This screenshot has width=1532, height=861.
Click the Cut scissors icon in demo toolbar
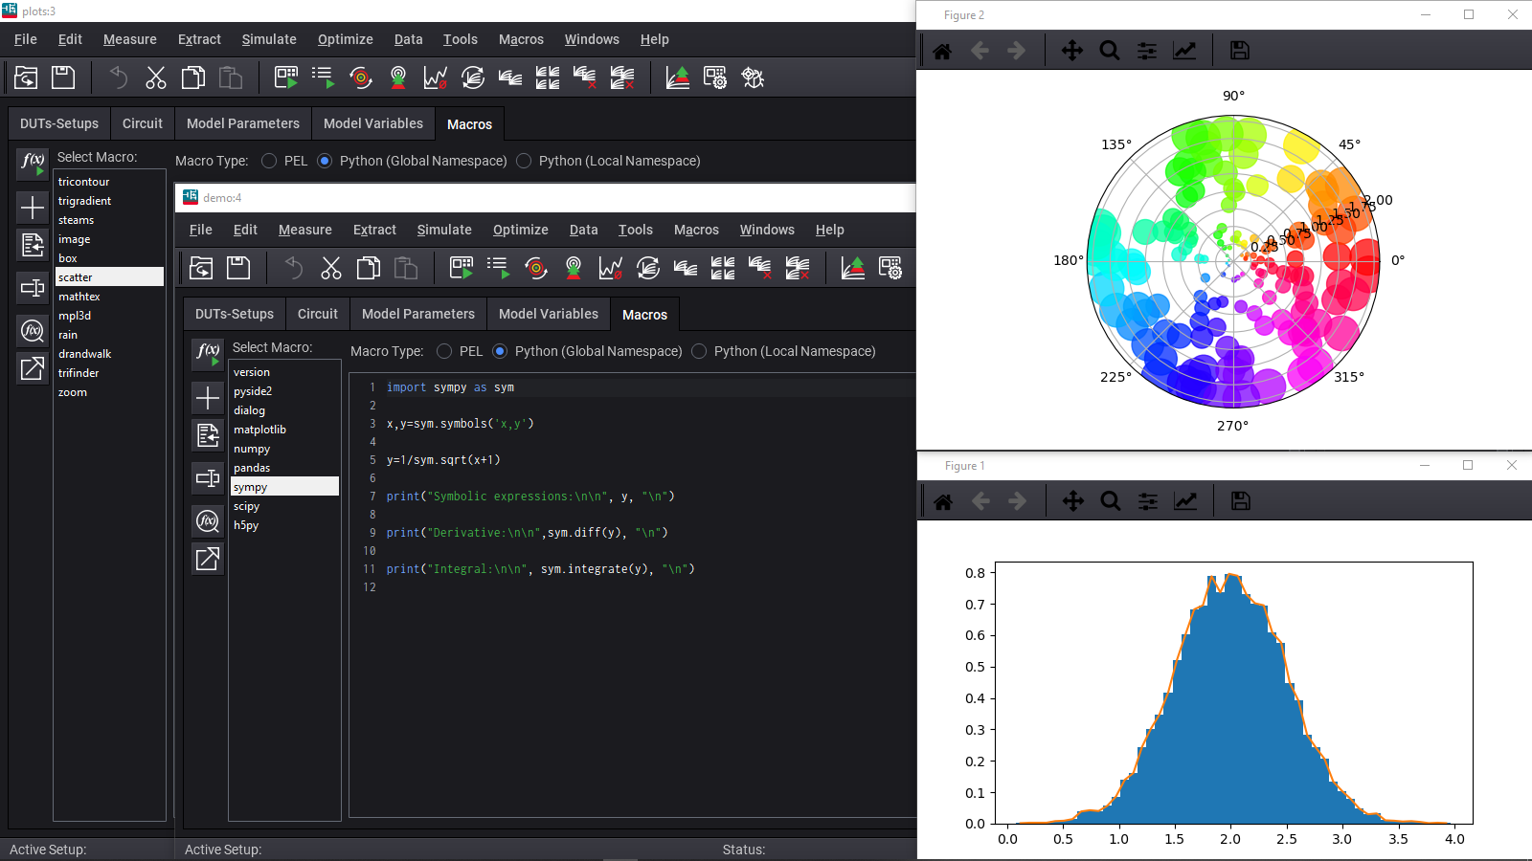click(x=331, y=268)
